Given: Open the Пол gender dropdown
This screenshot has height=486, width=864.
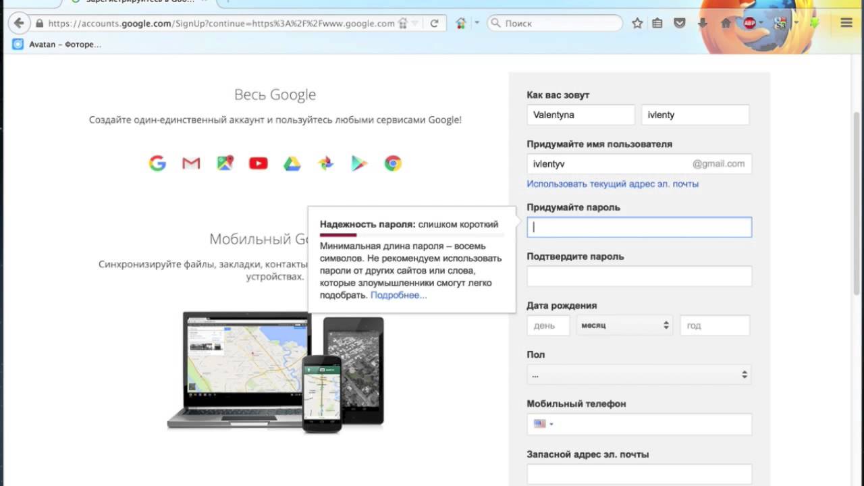Looking at the screenshot, I should [639, 375].
